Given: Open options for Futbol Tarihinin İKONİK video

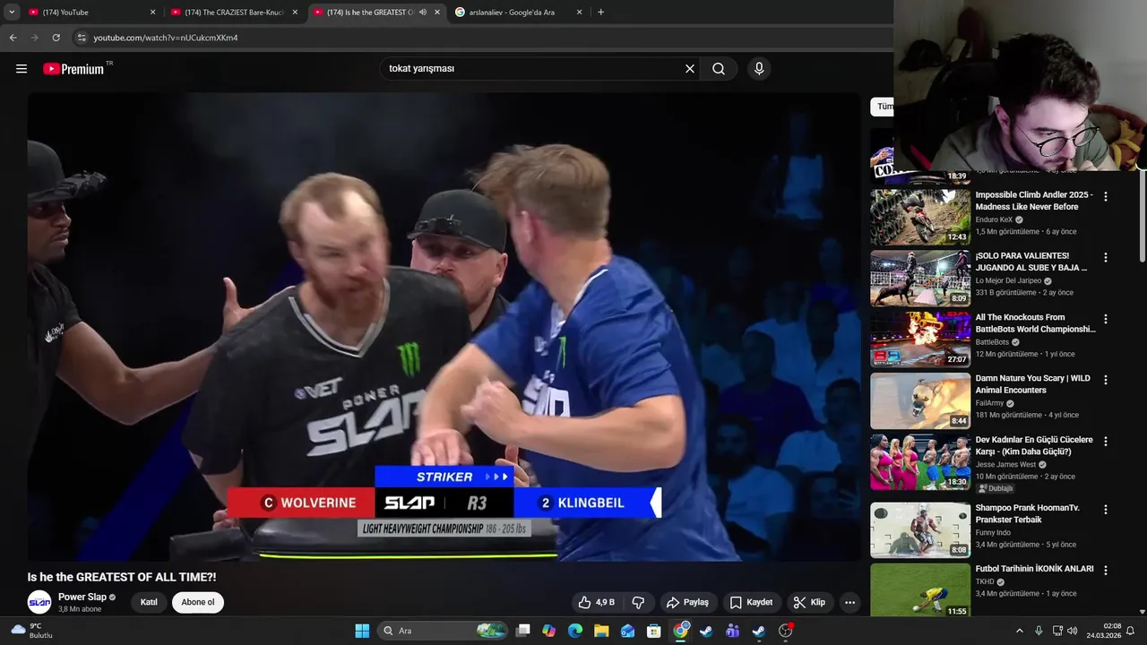Looking at the screenshot, I should click(1106, 571).
